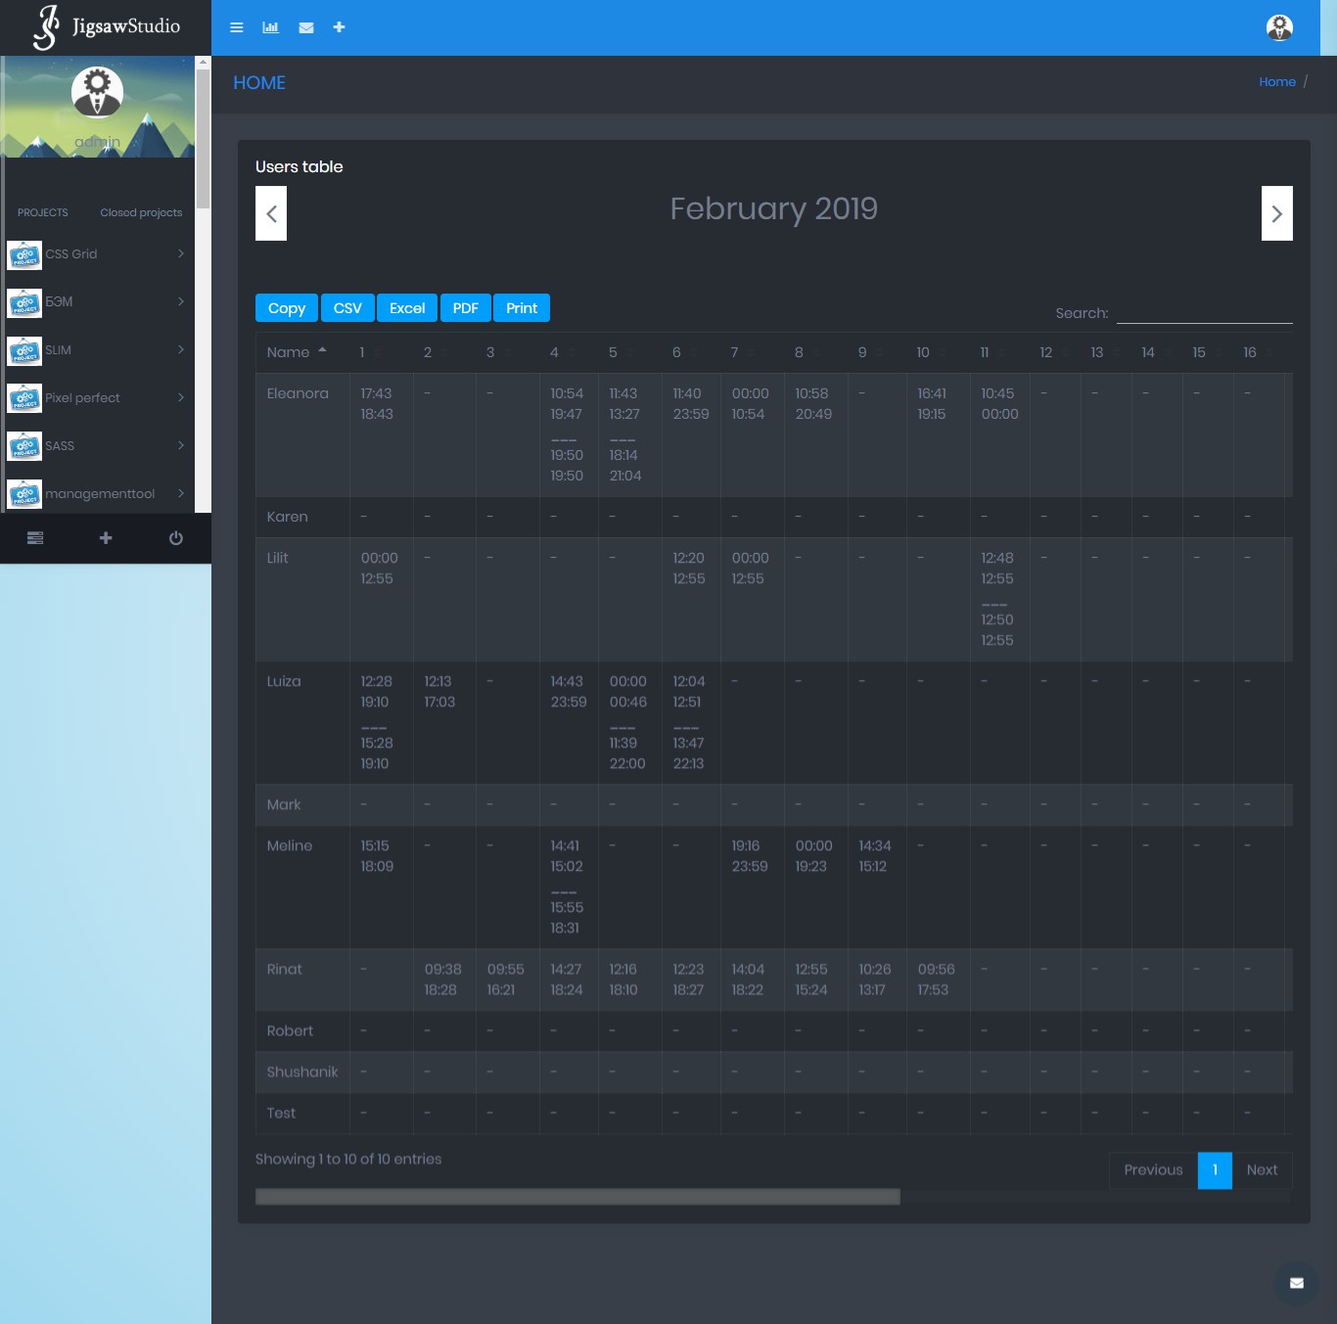
Task: Export table as PDF
Action: (x=466, y=308)
